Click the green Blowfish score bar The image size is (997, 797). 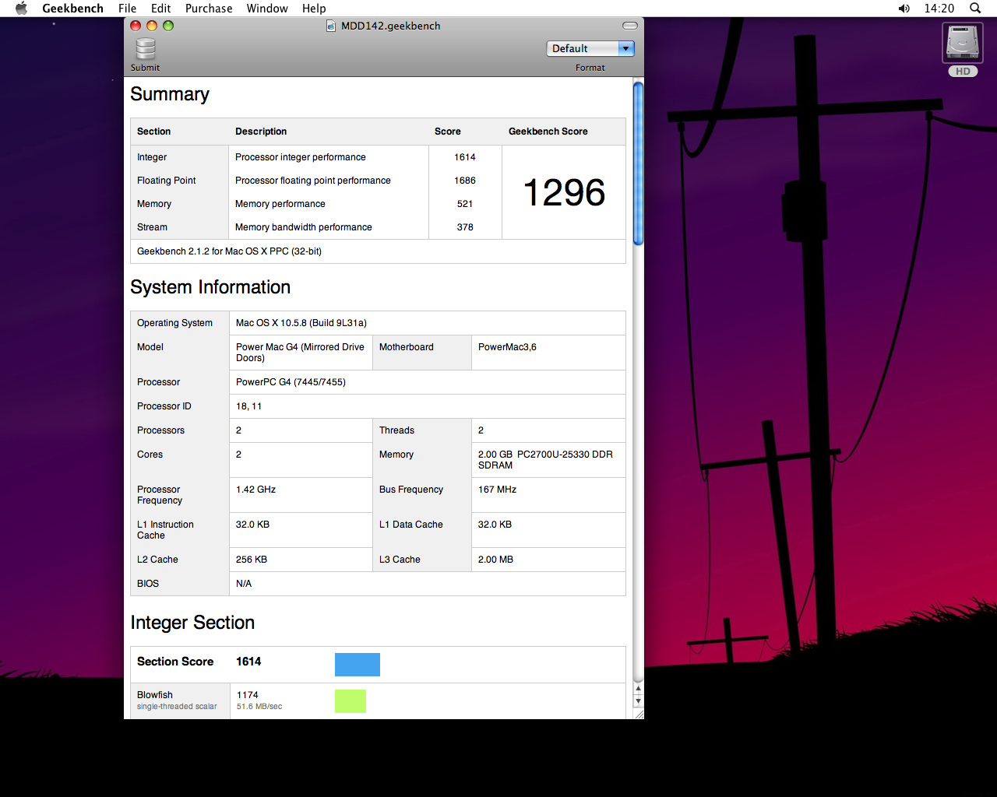point(351,700)
